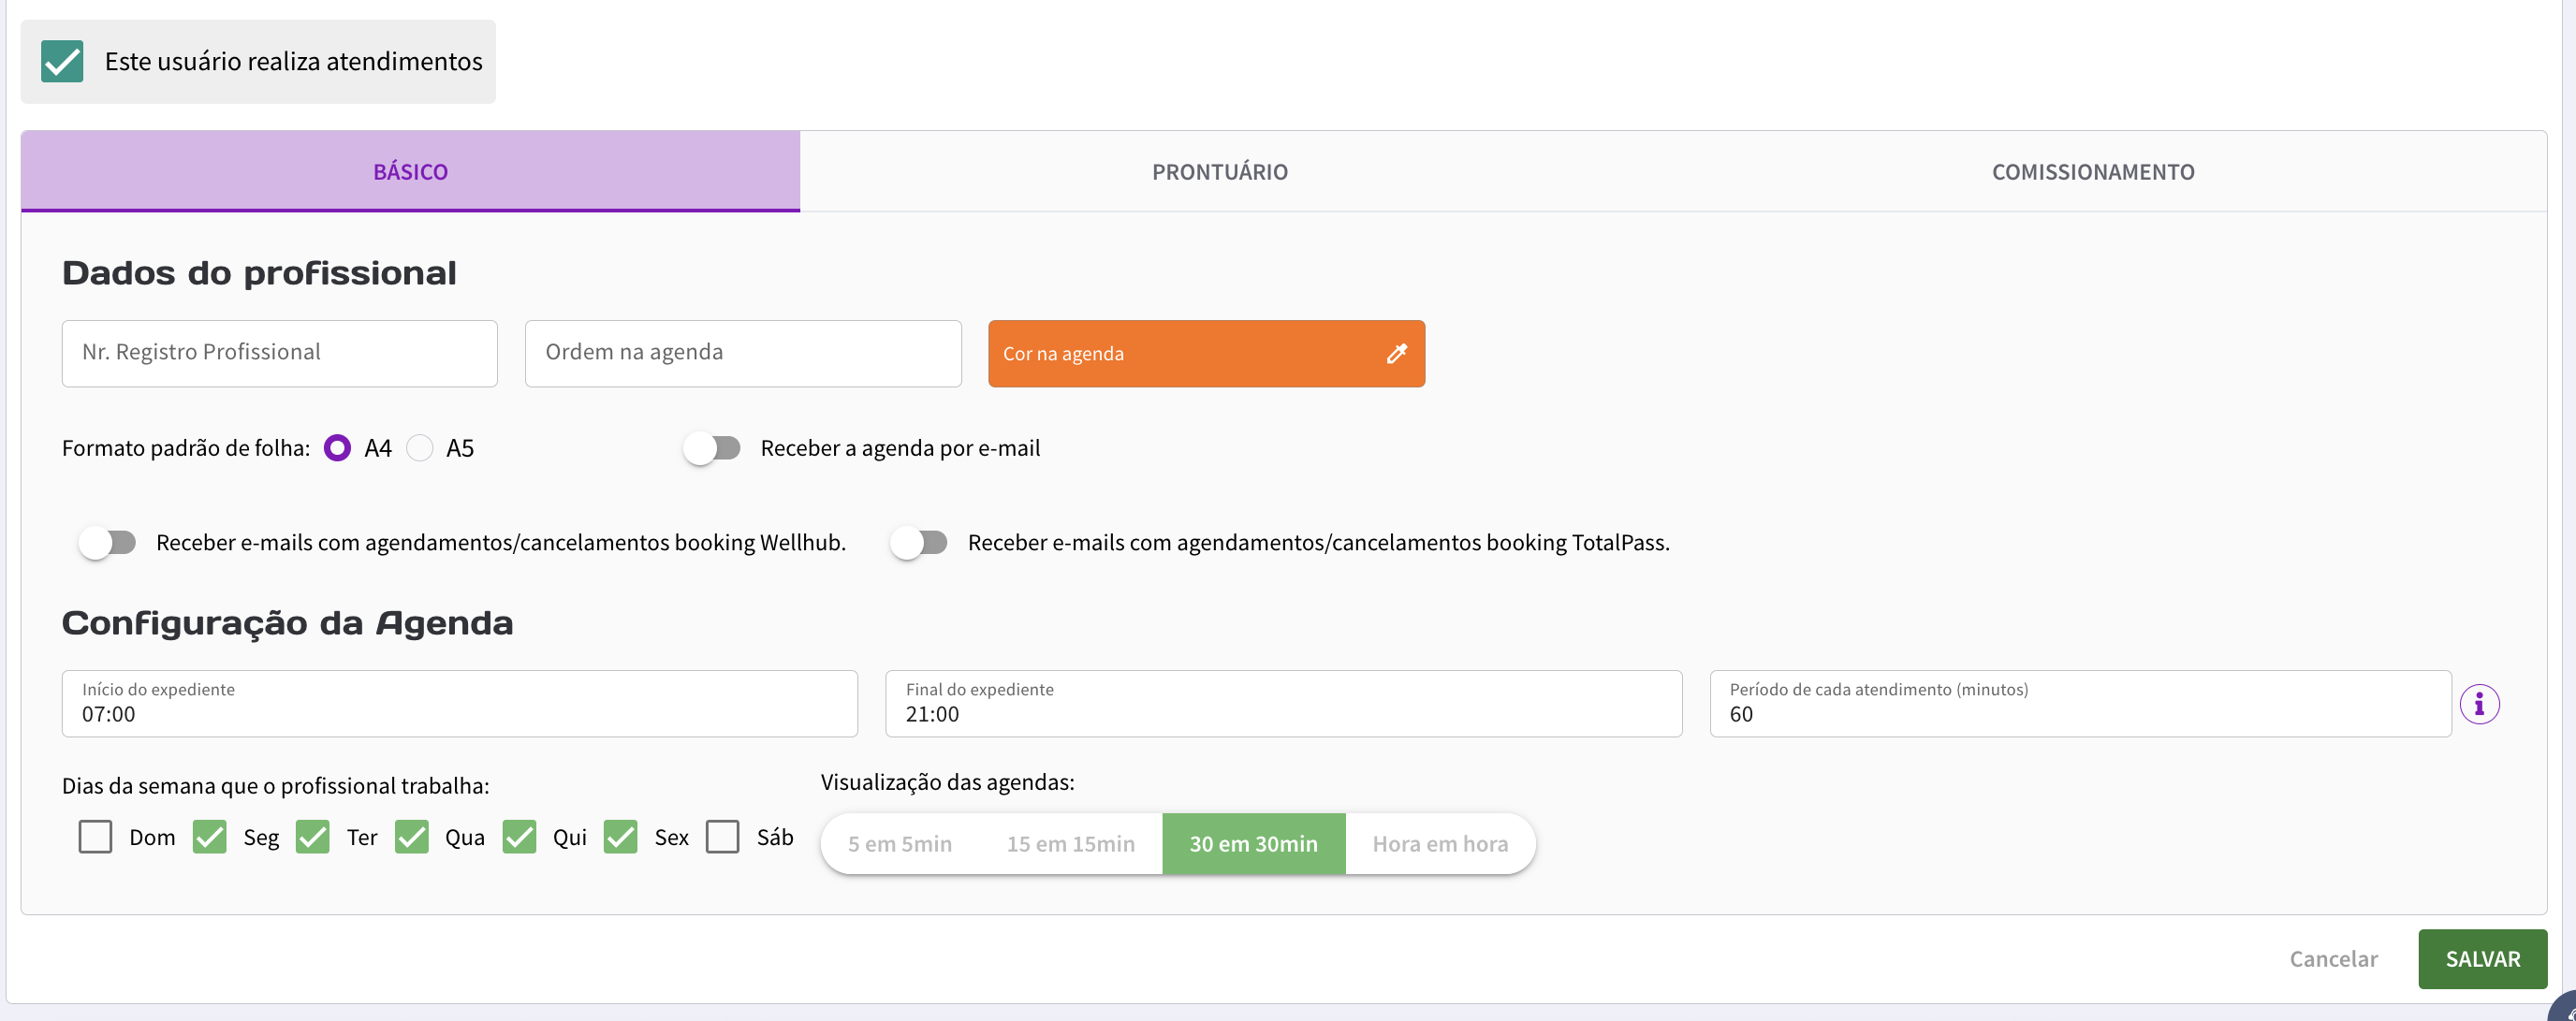Image resolution: width=2576 pixels, height=1021 pixels.
Task: Open the orange Cor na agenda picker
Action: 1180,353
